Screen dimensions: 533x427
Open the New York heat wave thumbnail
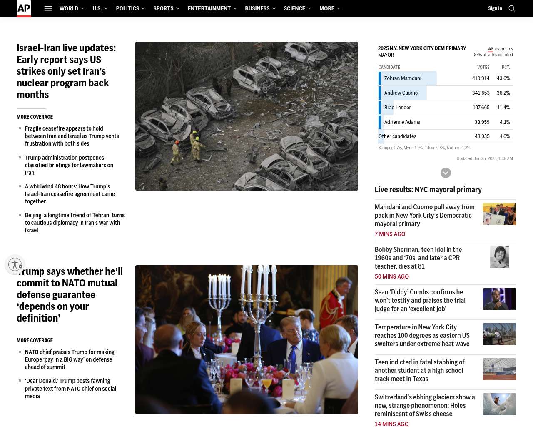pyautogui.click(x=499, y=334)
